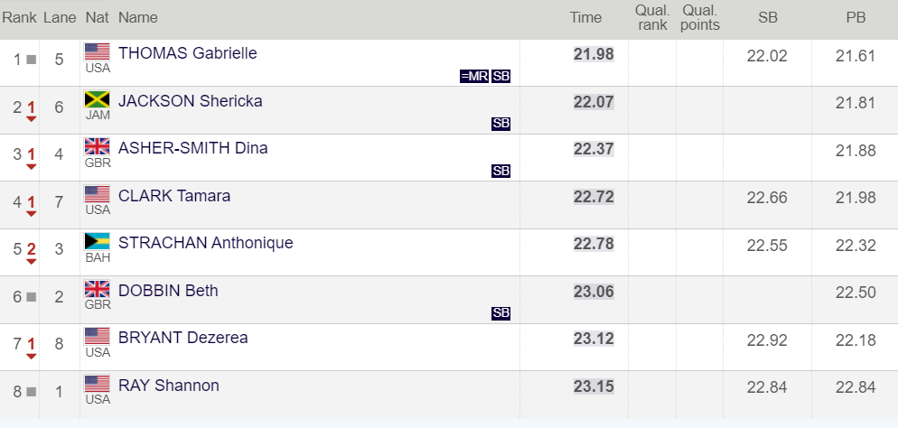Click the SB badge in Dobbin's row

pyautogui.click(x=500, y=313)
